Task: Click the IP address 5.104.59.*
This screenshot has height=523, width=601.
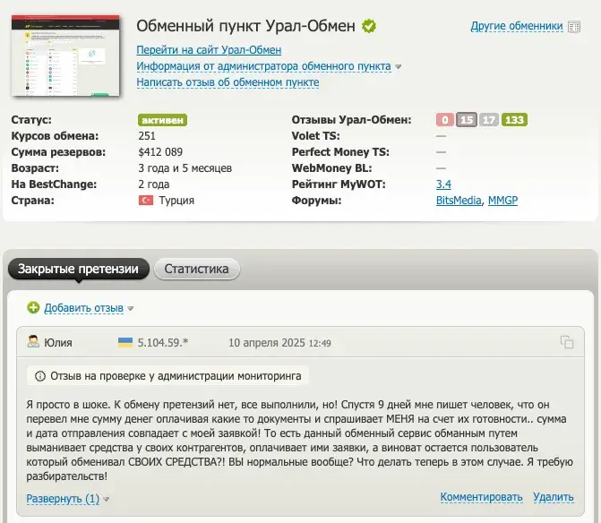Action: pos(163,342)
